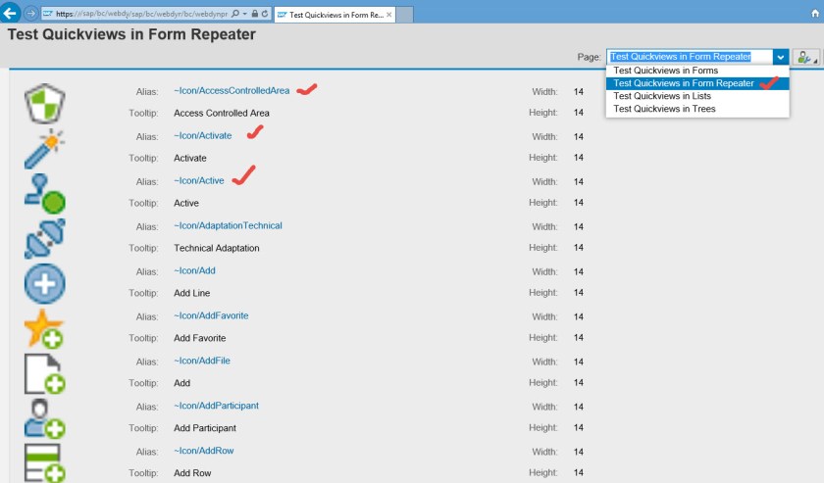Image resolution: width=824 pixels, height=483 pixels.
Task: Select Test Quickviews in Form Repeater option
Action: 697,83
